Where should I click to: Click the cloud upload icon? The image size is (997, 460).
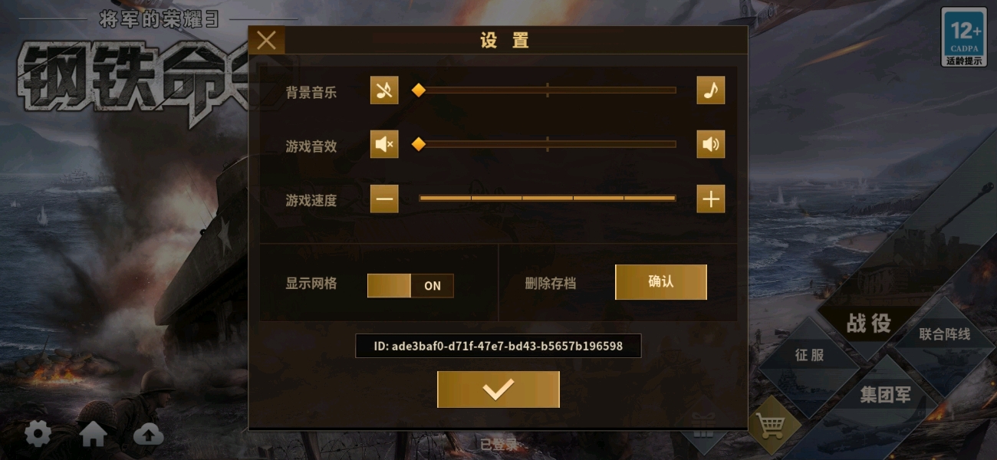(x=149, y=435)
